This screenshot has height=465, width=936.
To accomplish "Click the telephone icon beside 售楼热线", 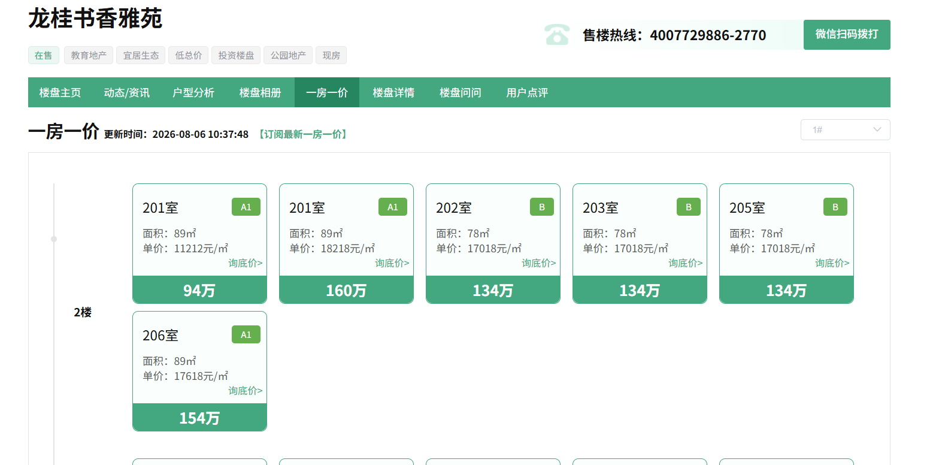I will coord(557,34).
